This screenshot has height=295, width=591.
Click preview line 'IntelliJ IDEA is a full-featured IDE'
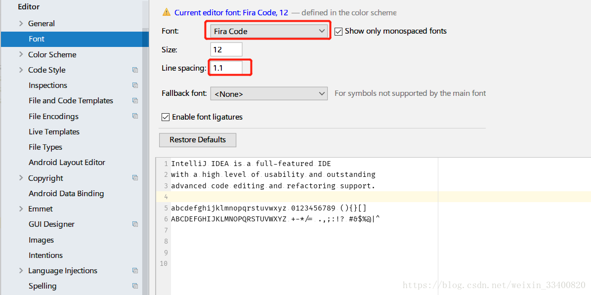pyautogui.click(x=251, y=164)
